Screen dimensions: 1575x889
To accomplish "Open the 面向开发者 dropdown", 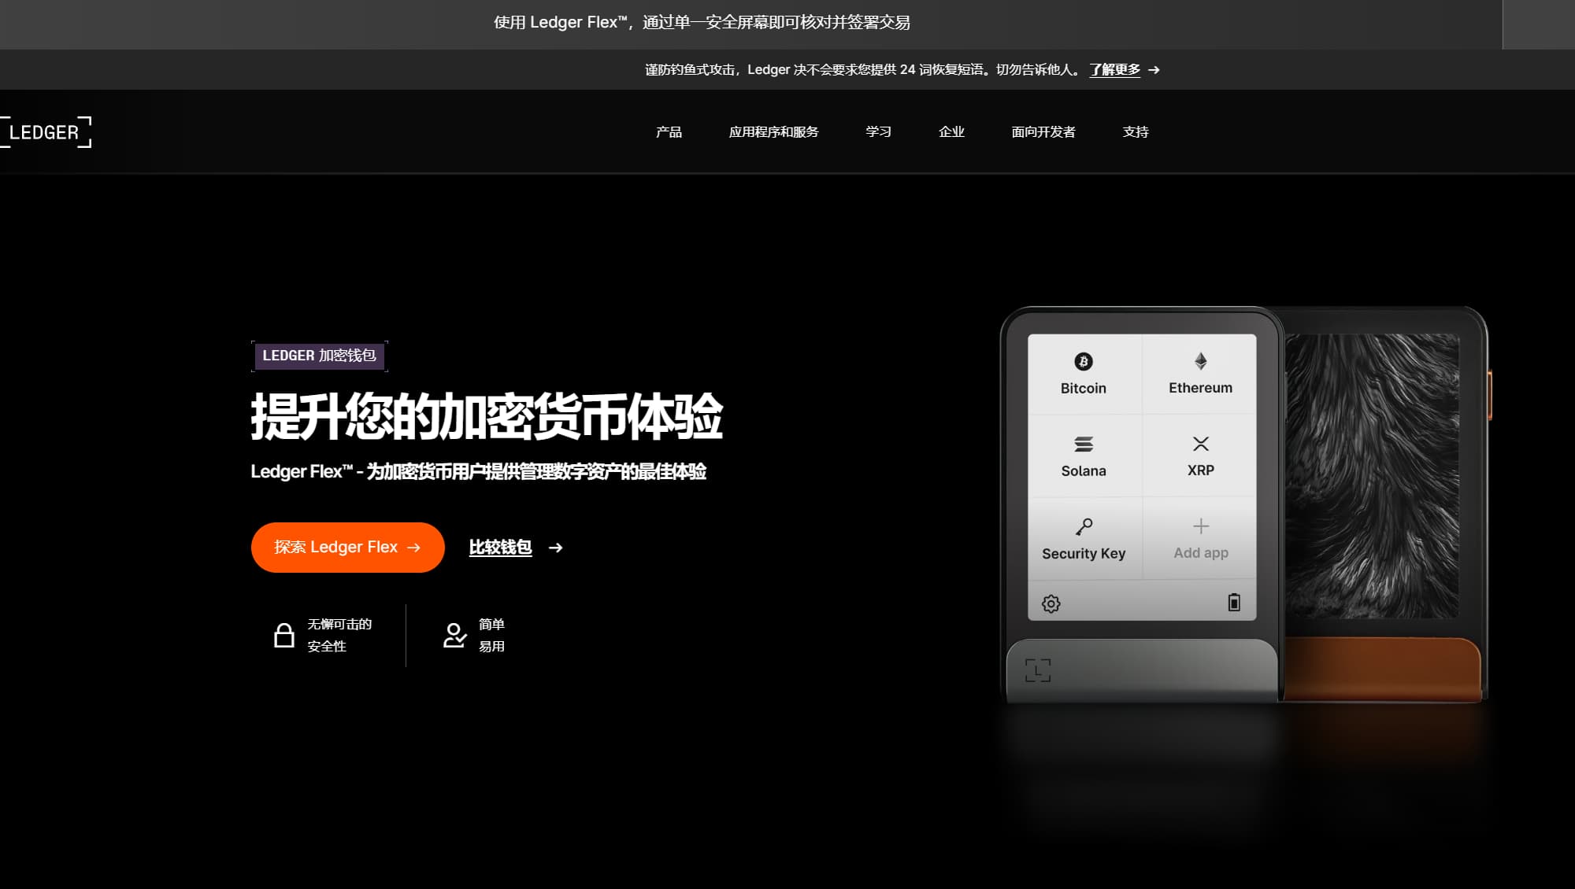I will tap(1043, 132).
